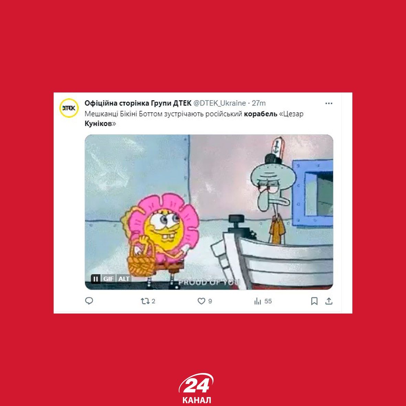Click the bold word 'корабель'
Image resolution: width=406 pixels, height=406 pixels.
click(261, 114)
